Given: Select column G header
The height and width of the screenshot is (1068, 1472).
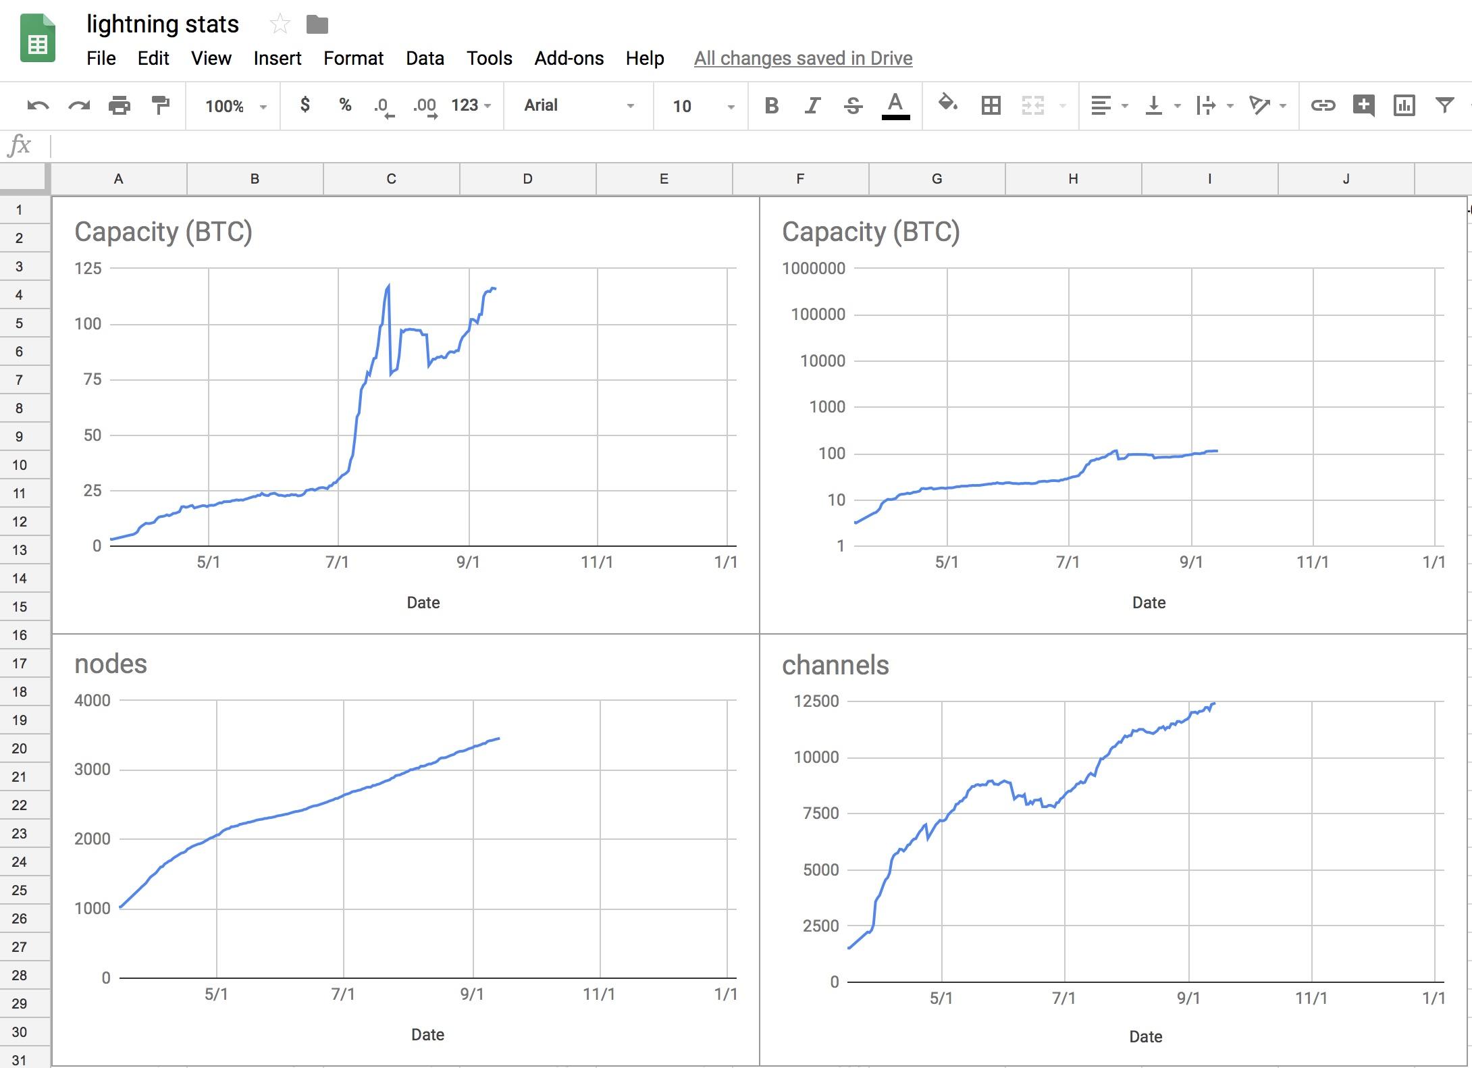Looking at the screenshot, I should coord(937,179).
